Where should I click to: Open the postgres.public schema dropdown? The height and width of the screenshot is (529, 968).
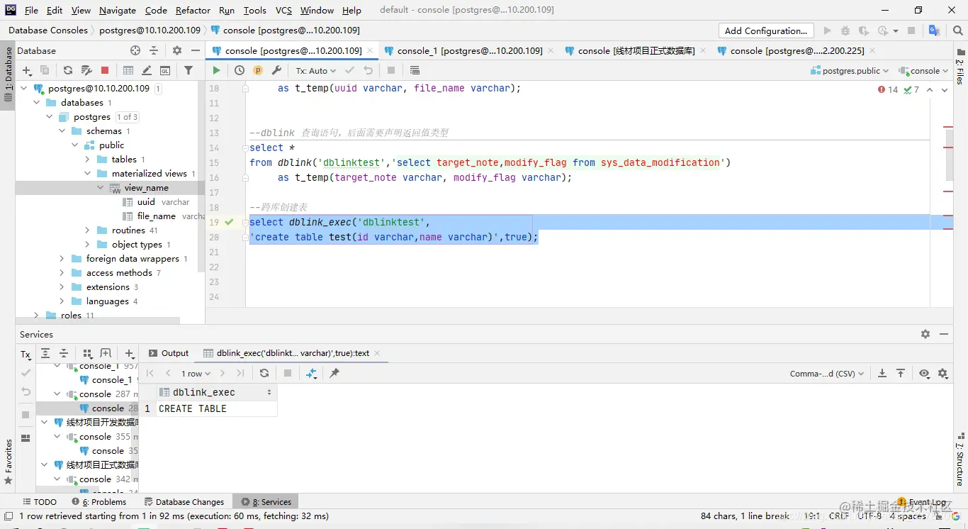point(850,70)
